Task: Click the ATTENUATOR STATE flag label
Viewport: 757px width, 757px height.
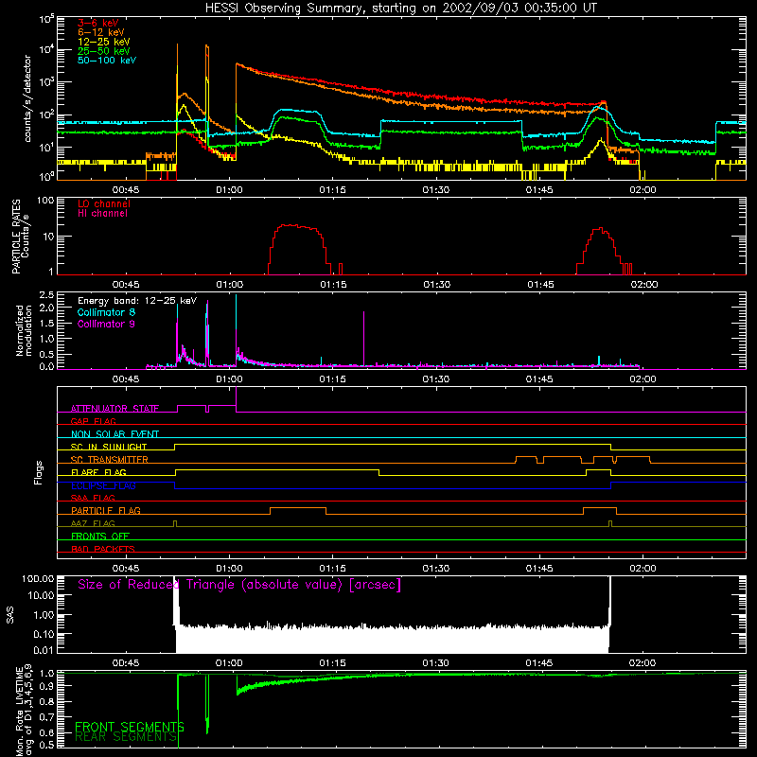Action: point(114,409)
